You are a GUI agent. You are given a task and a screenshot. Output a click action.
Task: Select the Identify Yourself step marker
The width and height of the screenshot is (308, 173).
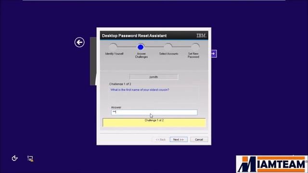click(x=114, y=47)
